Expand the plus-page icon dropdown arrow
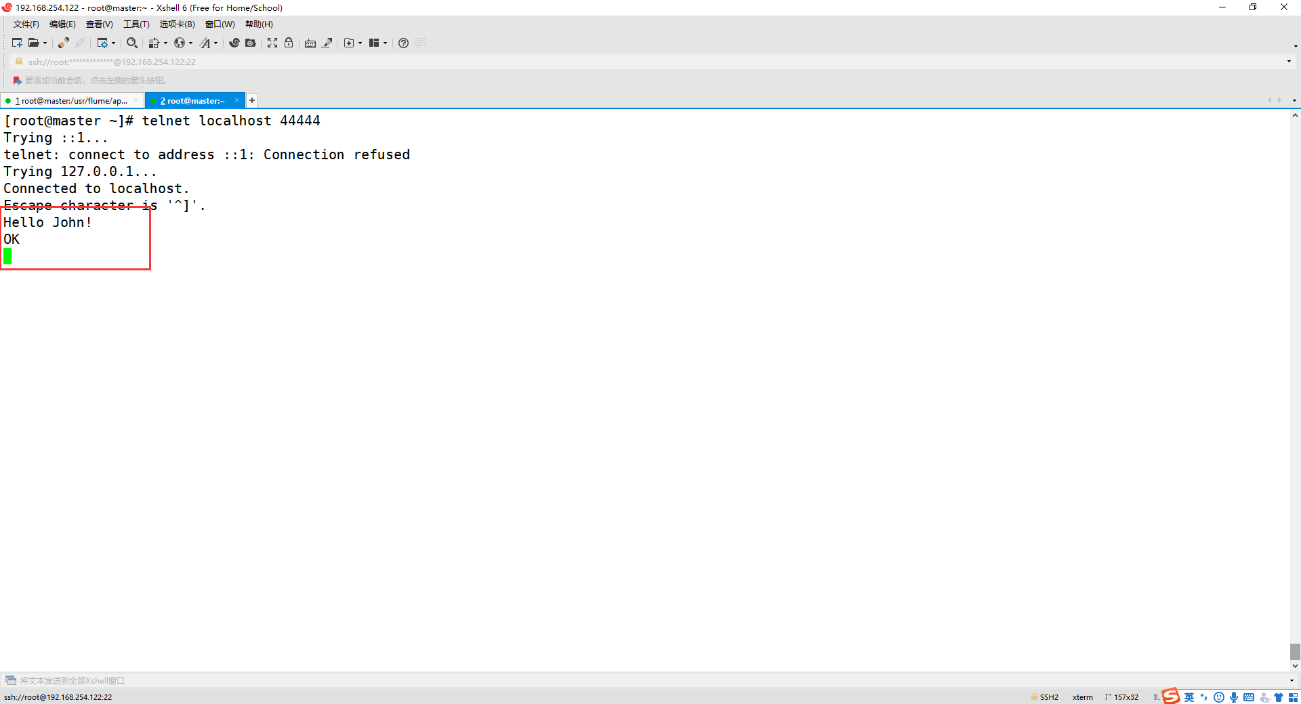 pyautogui.click(x=360, y=43)
